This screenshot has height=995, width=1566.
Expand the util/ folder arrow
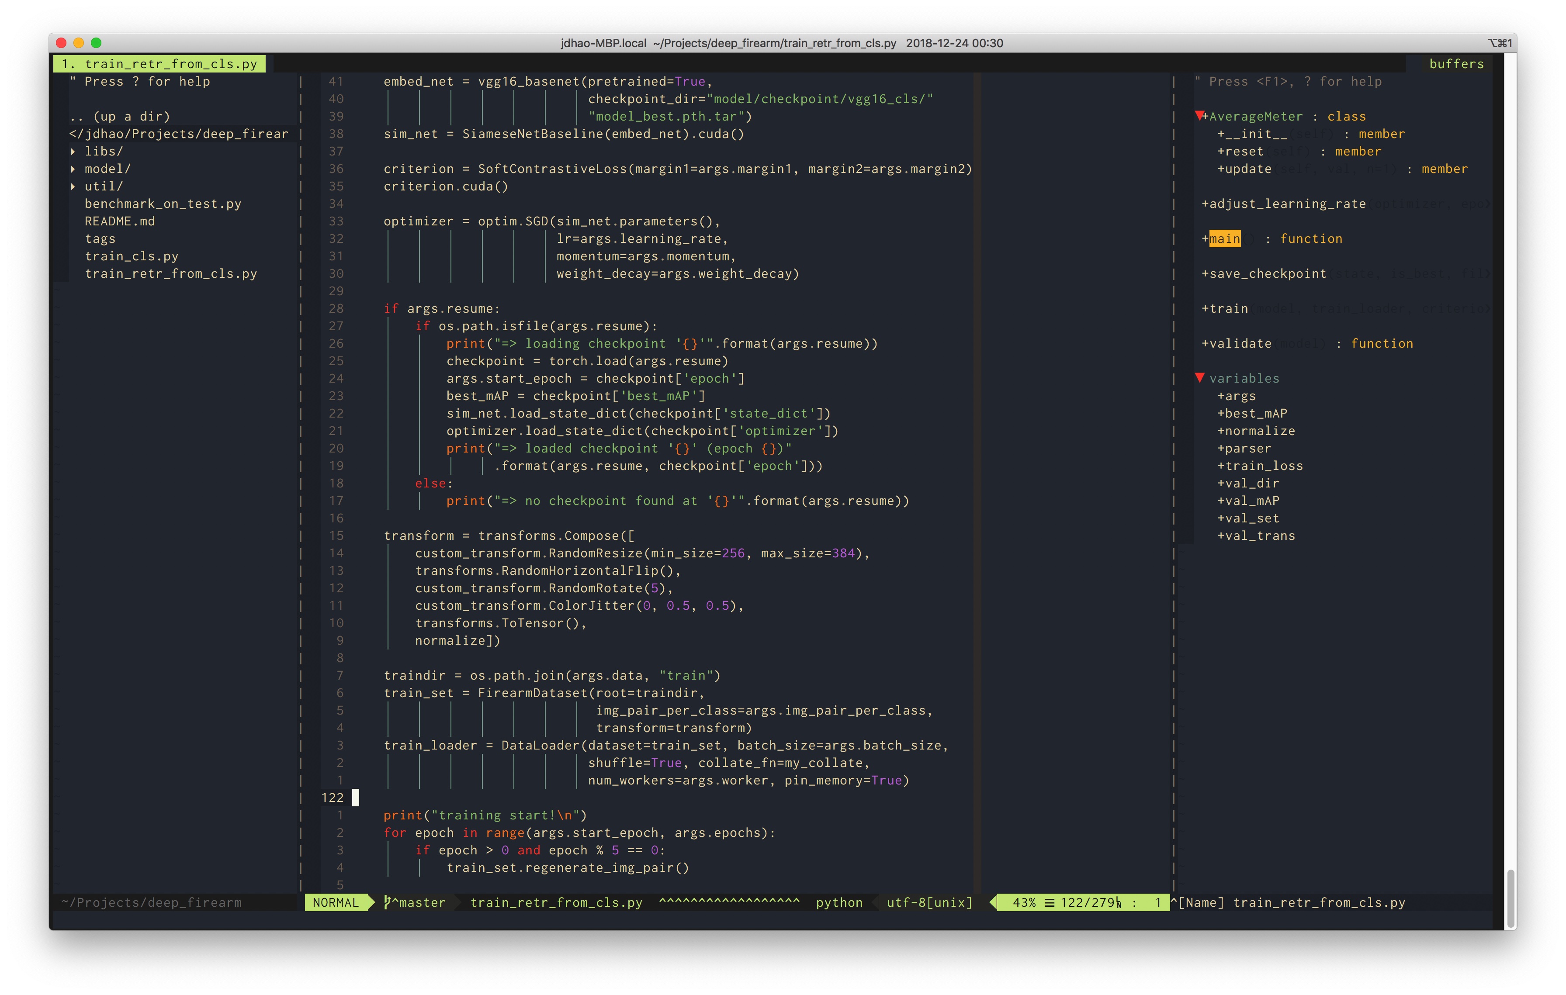[x=73, y=187]
